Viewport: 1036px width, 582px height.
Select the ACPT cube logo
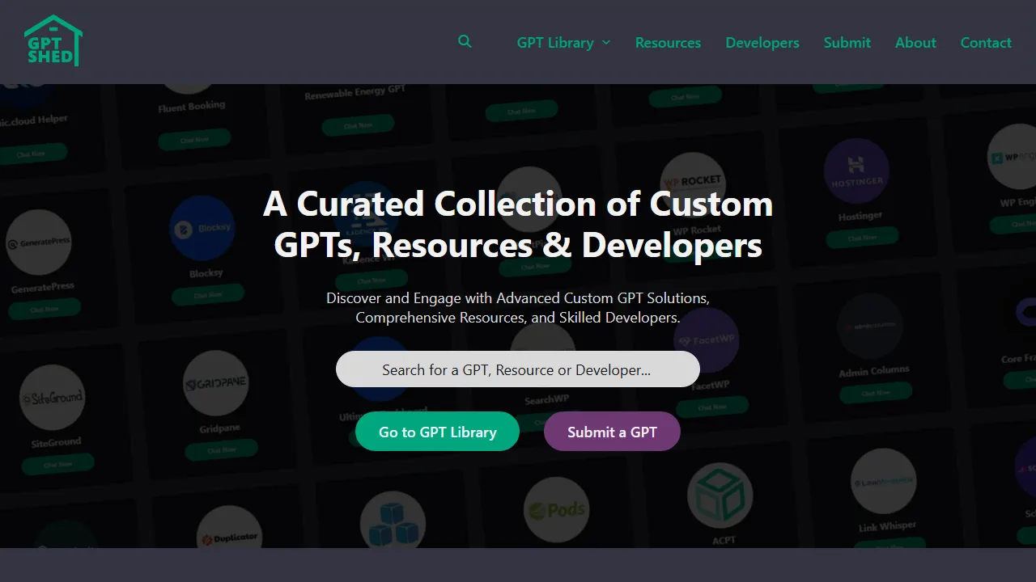point(720,493)
